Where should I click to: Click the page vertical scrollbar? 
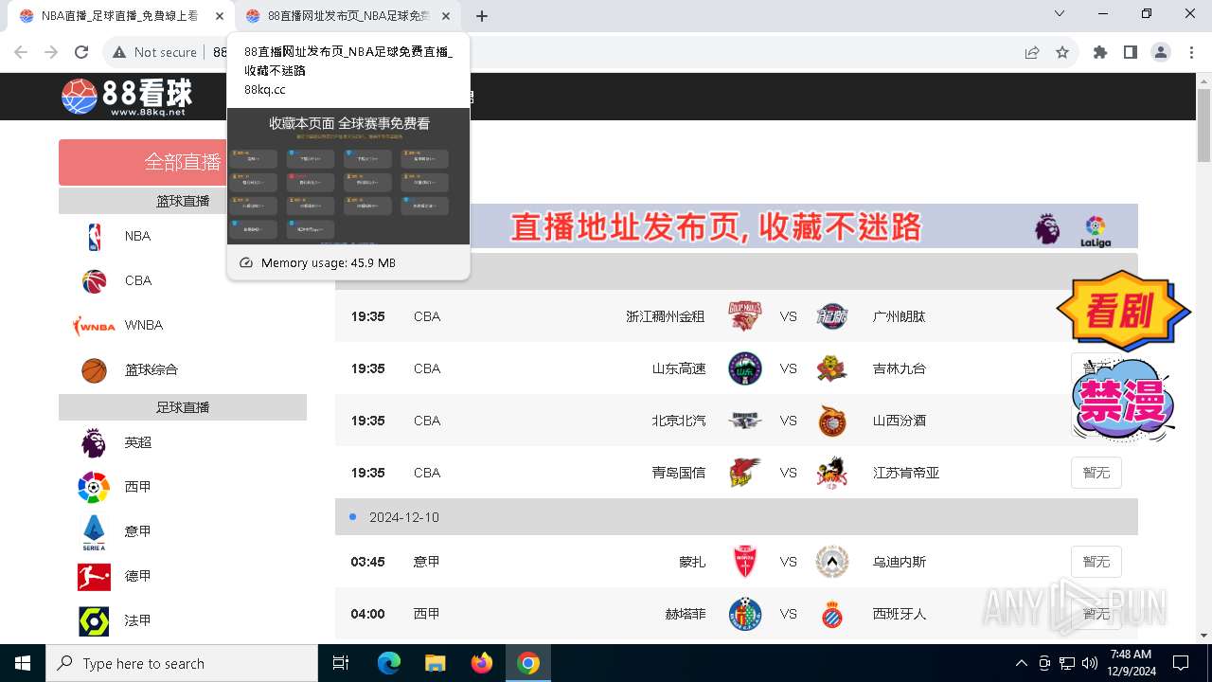pyautogui.click(x=1204, y=127)
